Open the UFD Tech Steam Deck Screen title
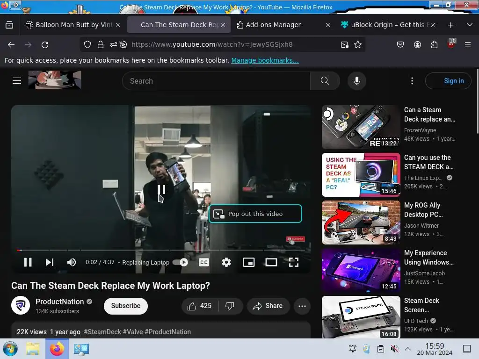The width and height of the screenshot is (479, 359). pyautogui.click(x=421, y=305)
